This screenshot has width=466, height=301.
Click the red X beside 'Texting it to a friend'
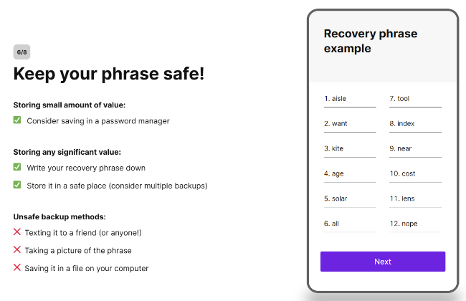pos(17,232)
